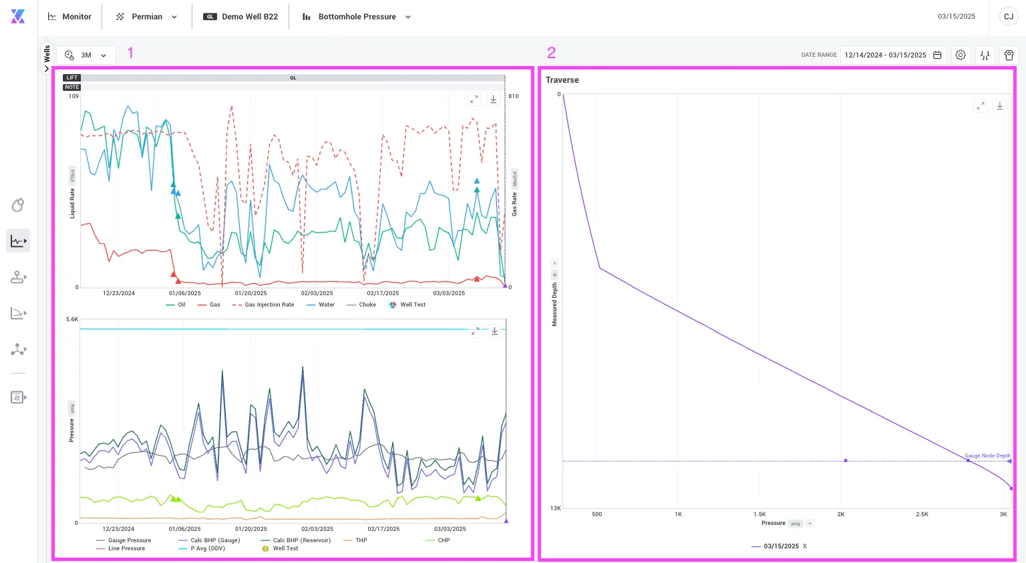
Task: Toggle the Oil series in the legend
Action: pyautogui.click(x=176, y=305)
